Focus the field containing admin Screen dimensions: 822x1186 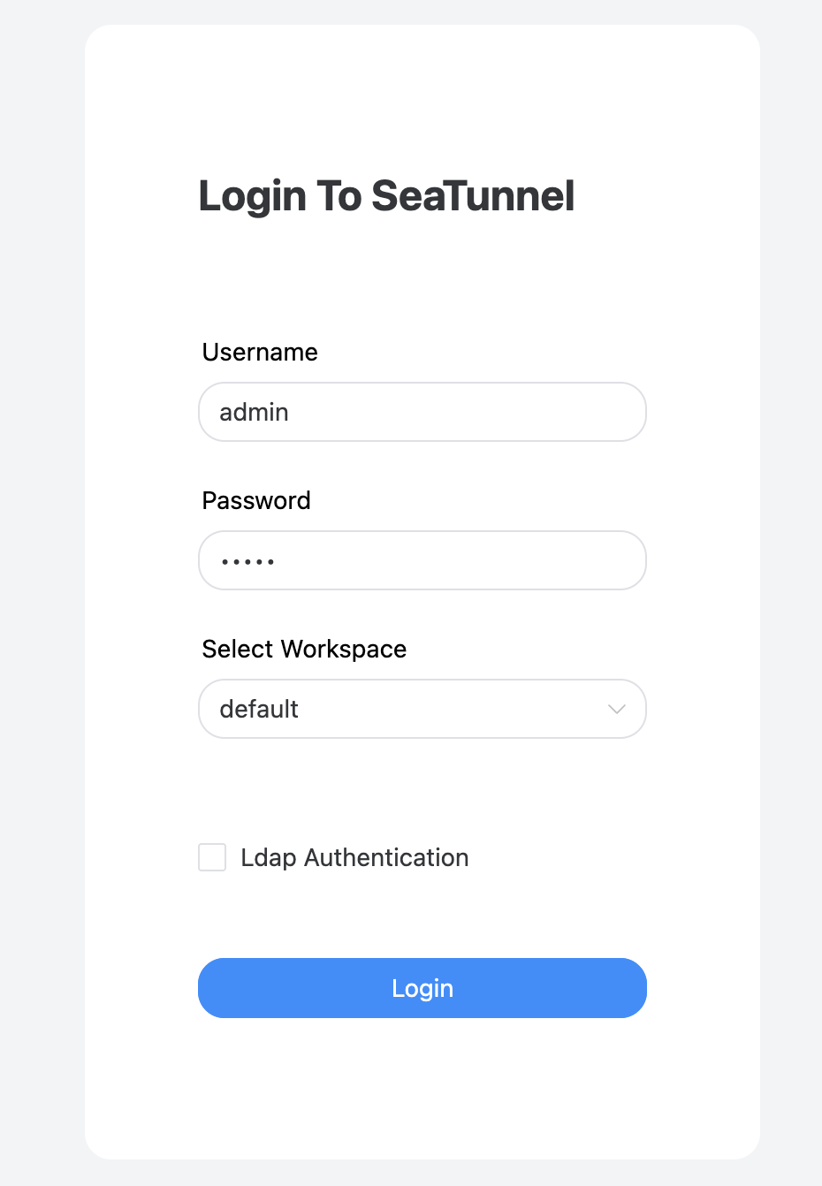click(422, 412)
